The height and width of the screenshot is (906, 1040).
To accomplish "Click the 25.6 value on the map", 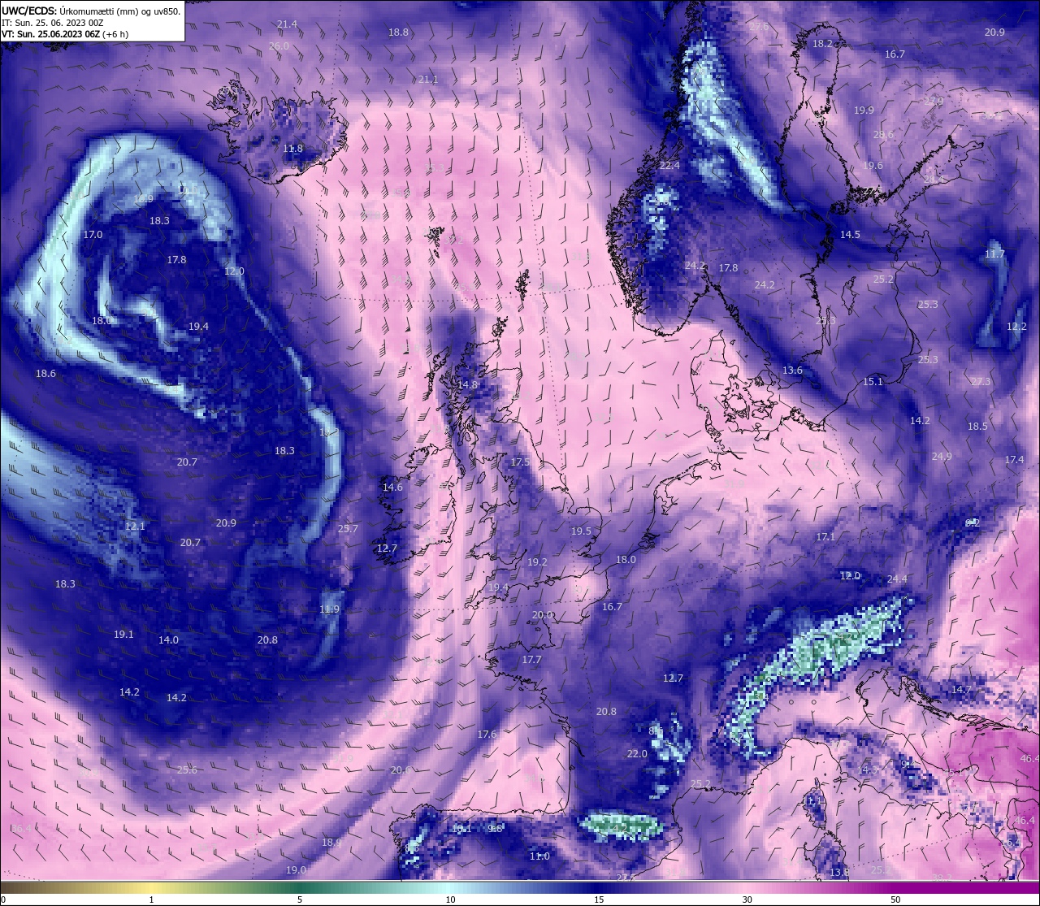I will [187, 769].
